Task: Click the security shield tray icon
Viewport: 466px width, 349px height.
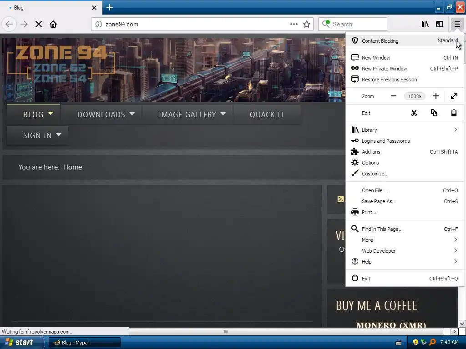Action: coord(415,342)
